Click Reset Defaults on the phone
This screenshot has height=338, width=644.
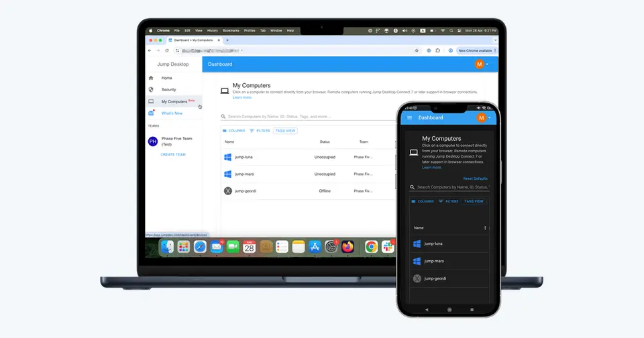pyautogui.click(x=475, y=178)
